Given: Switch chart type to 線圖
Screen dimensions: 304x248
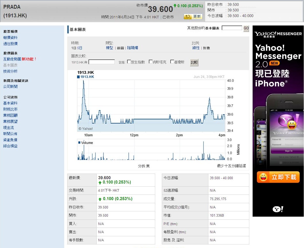Looking at the screenshot, I should coord(120,48).
